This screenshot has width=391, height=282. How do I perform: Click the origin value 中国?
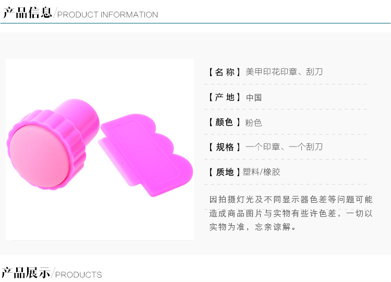(254, 97)
